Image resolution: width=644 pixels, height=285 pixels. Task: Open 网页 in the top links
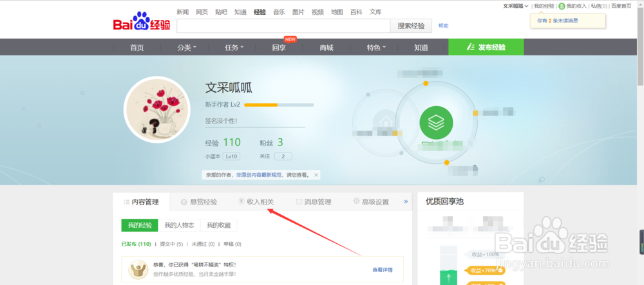click(x=202, y=12)
